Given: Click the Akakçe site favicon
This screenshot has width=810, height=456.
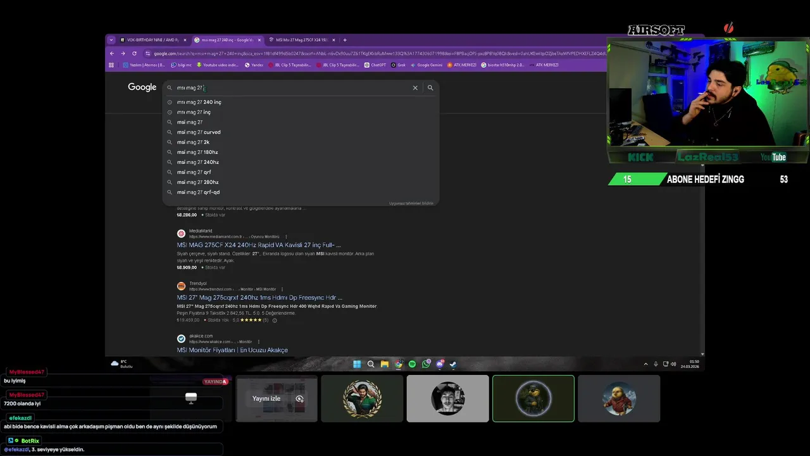Looking at the screenshot, I should tap(181, 339).
